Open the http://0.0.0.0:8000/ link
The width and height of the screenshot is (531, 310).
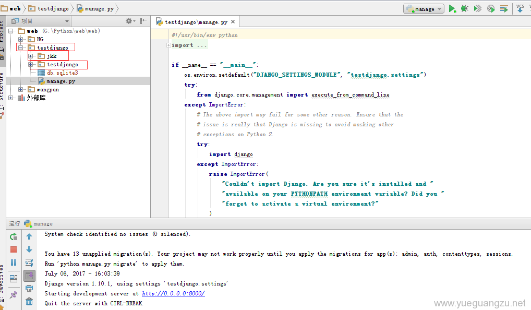tap(173, 293)
